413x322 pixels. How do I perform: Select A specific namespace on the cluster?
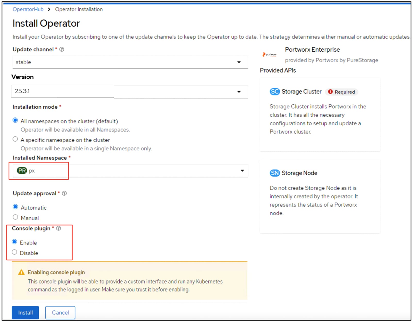point(15,139)
